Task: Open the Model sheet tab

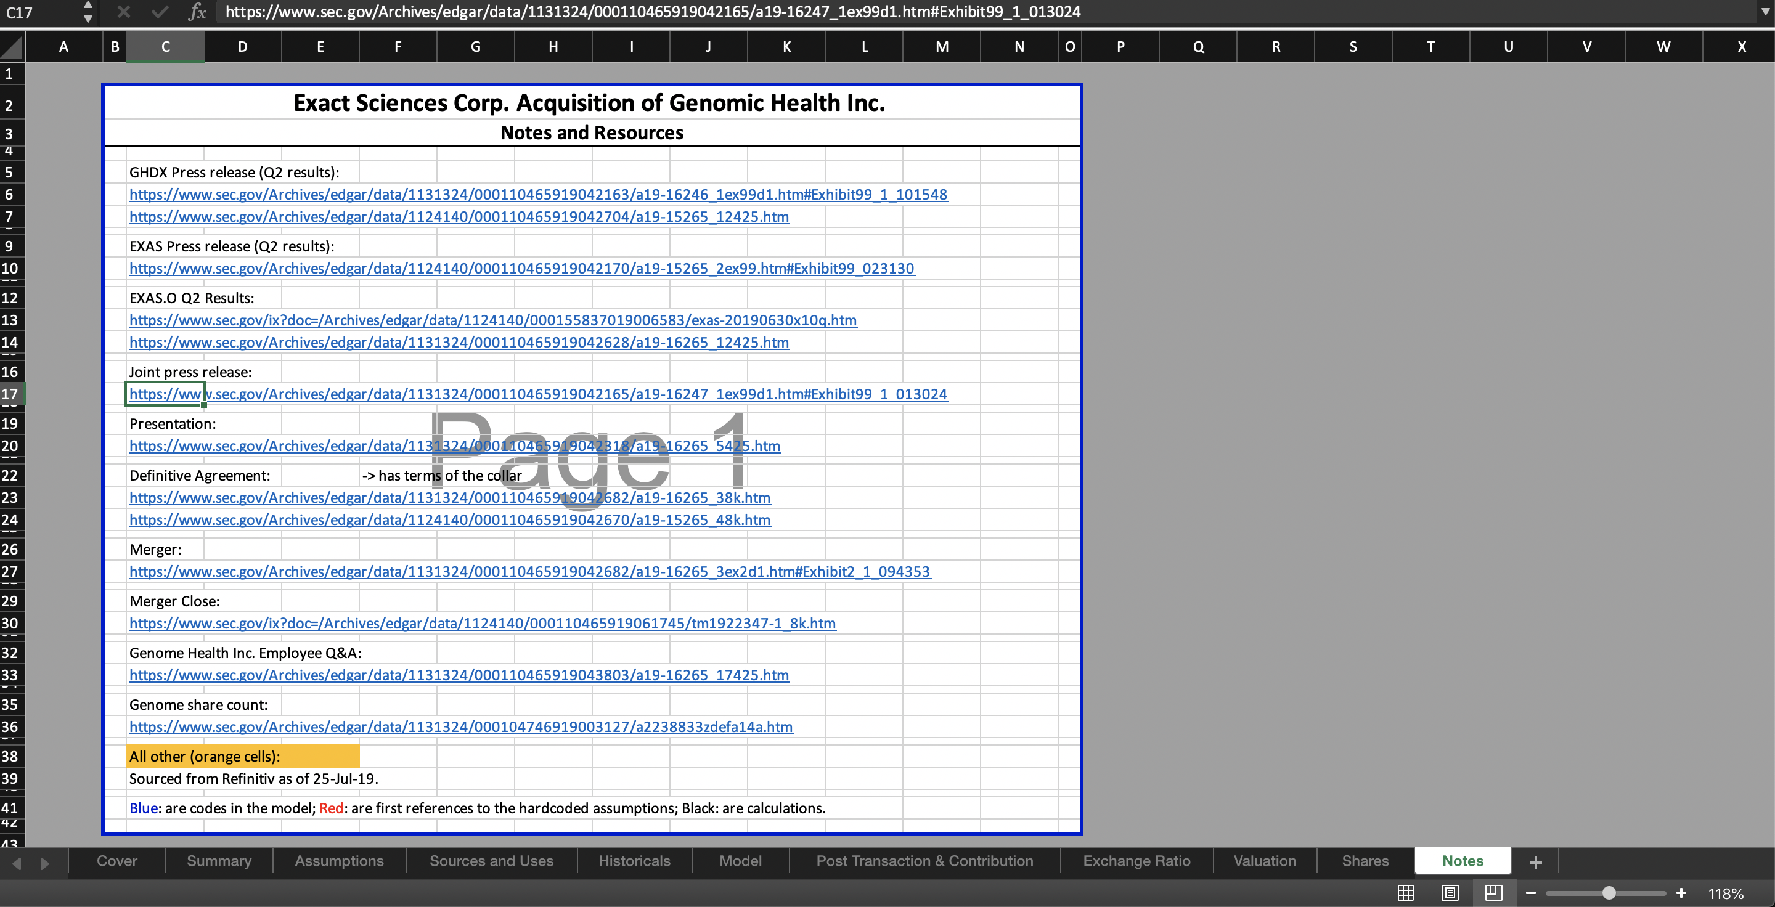Action: (x=741, y=861)
